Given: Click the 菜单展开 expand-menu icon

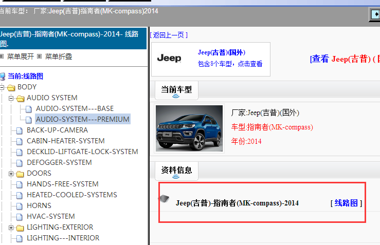Looking at the screenshot, I should click(2, 56).
